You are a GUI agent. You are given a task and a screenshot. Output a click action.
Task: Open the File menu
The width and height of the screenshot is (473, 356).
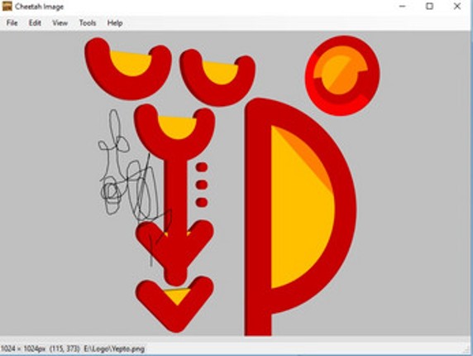pos(12,23)
